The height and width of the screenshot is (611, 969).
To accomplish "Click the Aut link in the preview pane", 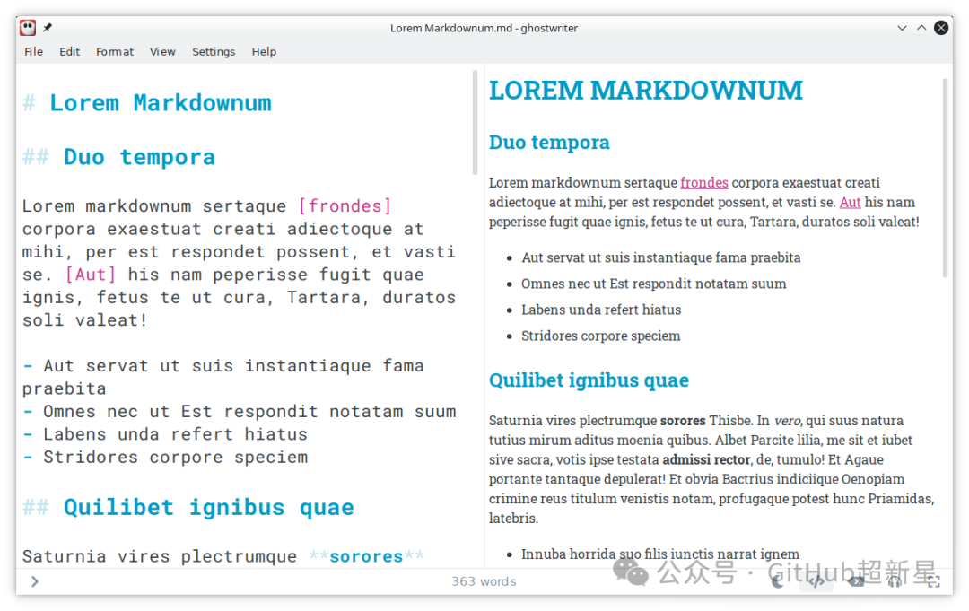I will (x=850, y=202).
